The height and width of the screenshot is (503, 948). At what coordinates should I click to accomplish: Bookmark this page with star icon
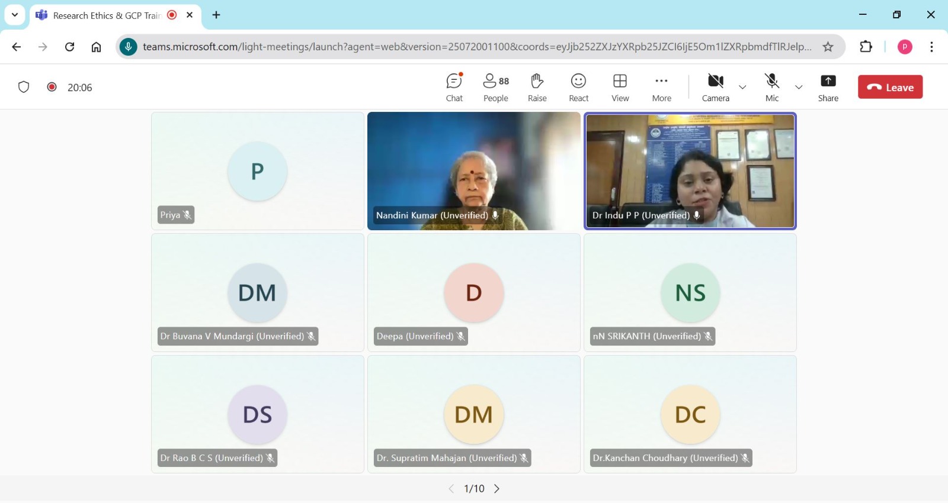[828, 47]
